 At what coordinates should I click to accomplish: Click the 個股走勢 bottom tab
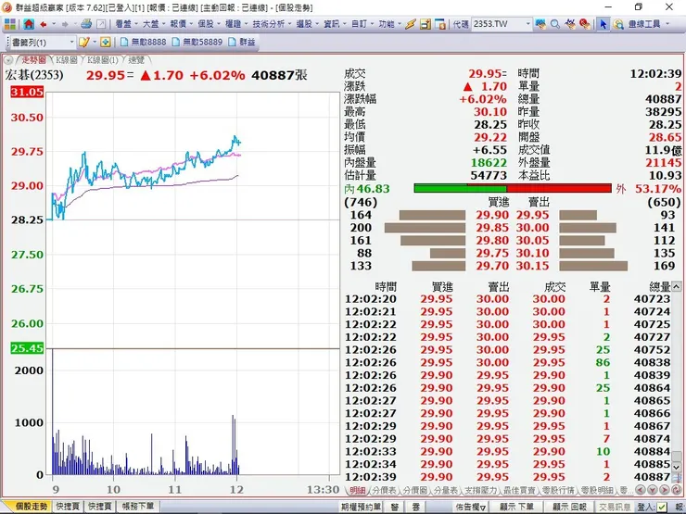(x=32, y=507)
